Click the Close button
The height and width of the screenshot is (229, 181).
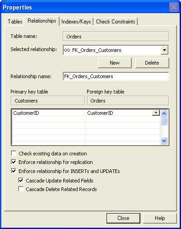(x=123, y=218)
